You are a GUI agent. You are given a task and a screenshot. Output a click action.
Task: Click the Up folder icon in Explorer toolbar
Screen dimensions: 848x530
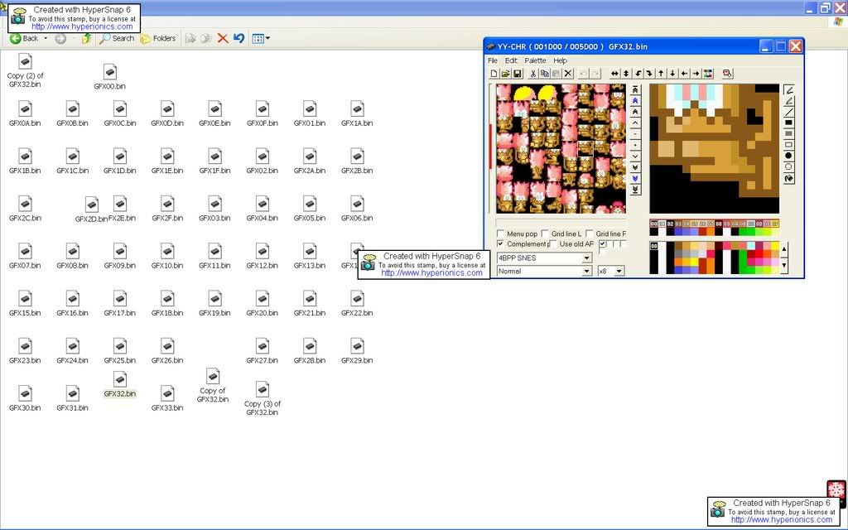[86, 38]
